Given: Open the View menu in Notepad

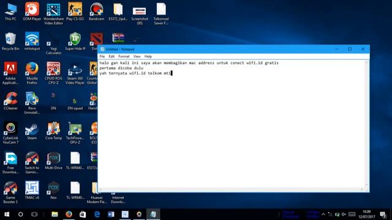Looking at the screenshot, I should click(137, 56).
